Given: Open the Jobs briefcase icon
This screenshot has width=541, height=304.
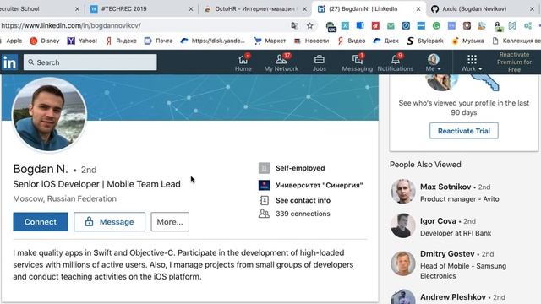Looking at the screenshot, I should [320, 60].
